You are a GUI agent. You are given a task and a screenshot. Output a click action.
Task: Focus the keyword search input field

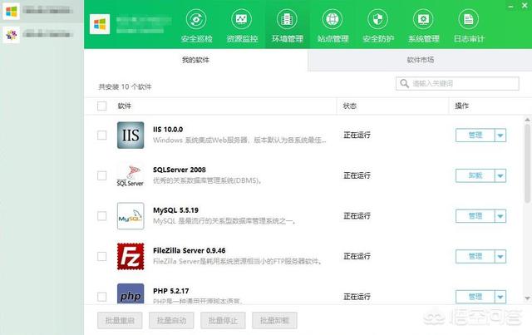click(457, 83)
